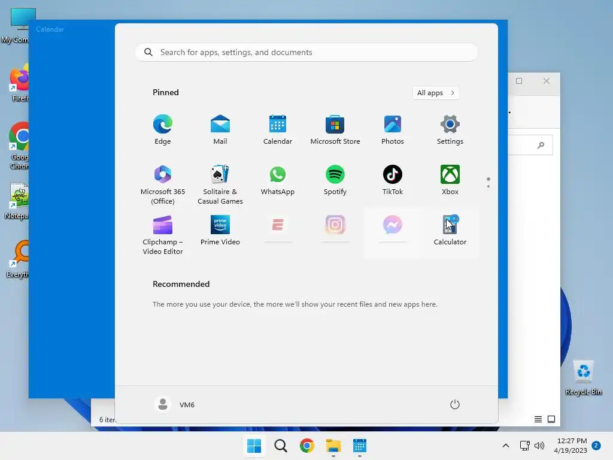Select the Notepad++ desktop shortcut

[x=17, y=201]
